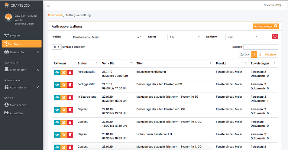Viewport: 288px width, 150px height.
Task: View the In Bearbeitung order details
Action: click(x=57, y=97)
